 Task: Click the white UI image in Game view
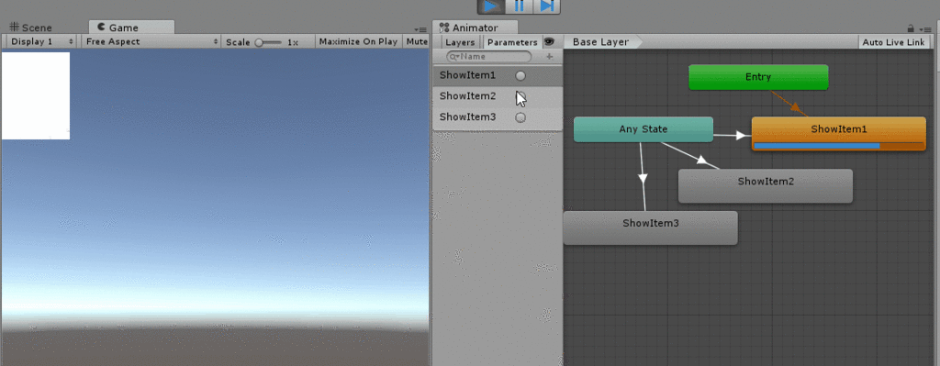36,95
